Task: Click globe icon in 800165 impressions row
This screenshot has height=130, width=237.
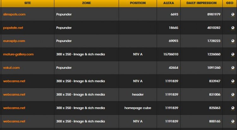Action: [233, 121]
